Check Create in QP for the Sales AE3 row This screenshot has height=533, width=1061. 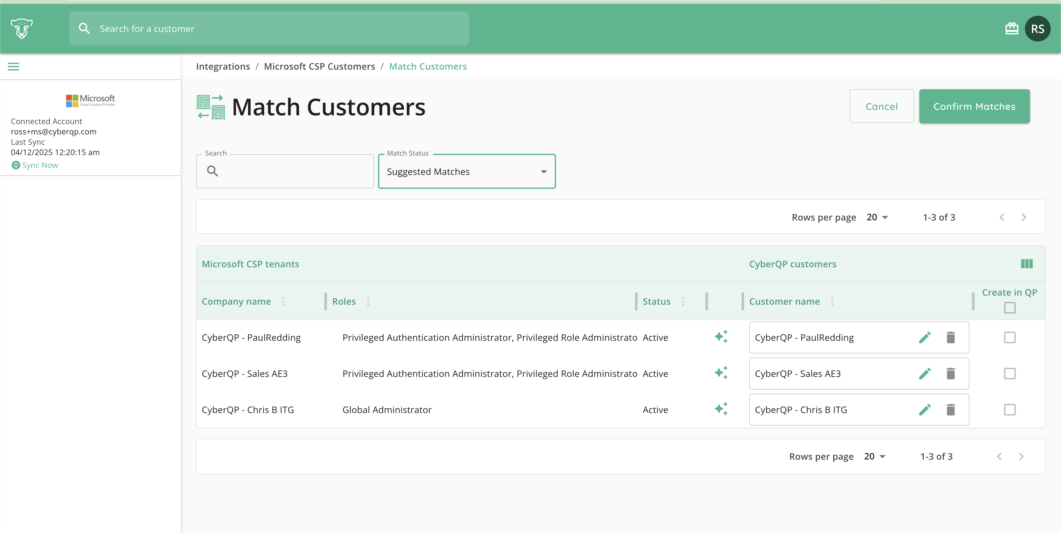click(1009, 374)
